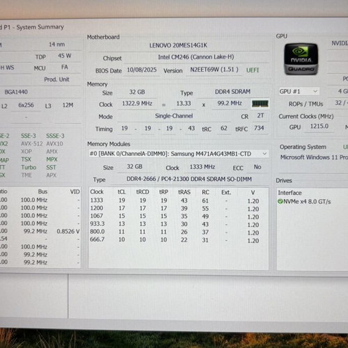Click the RC column header
Image resolution: width=348 pixels, height=348 pixels.
pyautogui.click(x=205, y=192)
